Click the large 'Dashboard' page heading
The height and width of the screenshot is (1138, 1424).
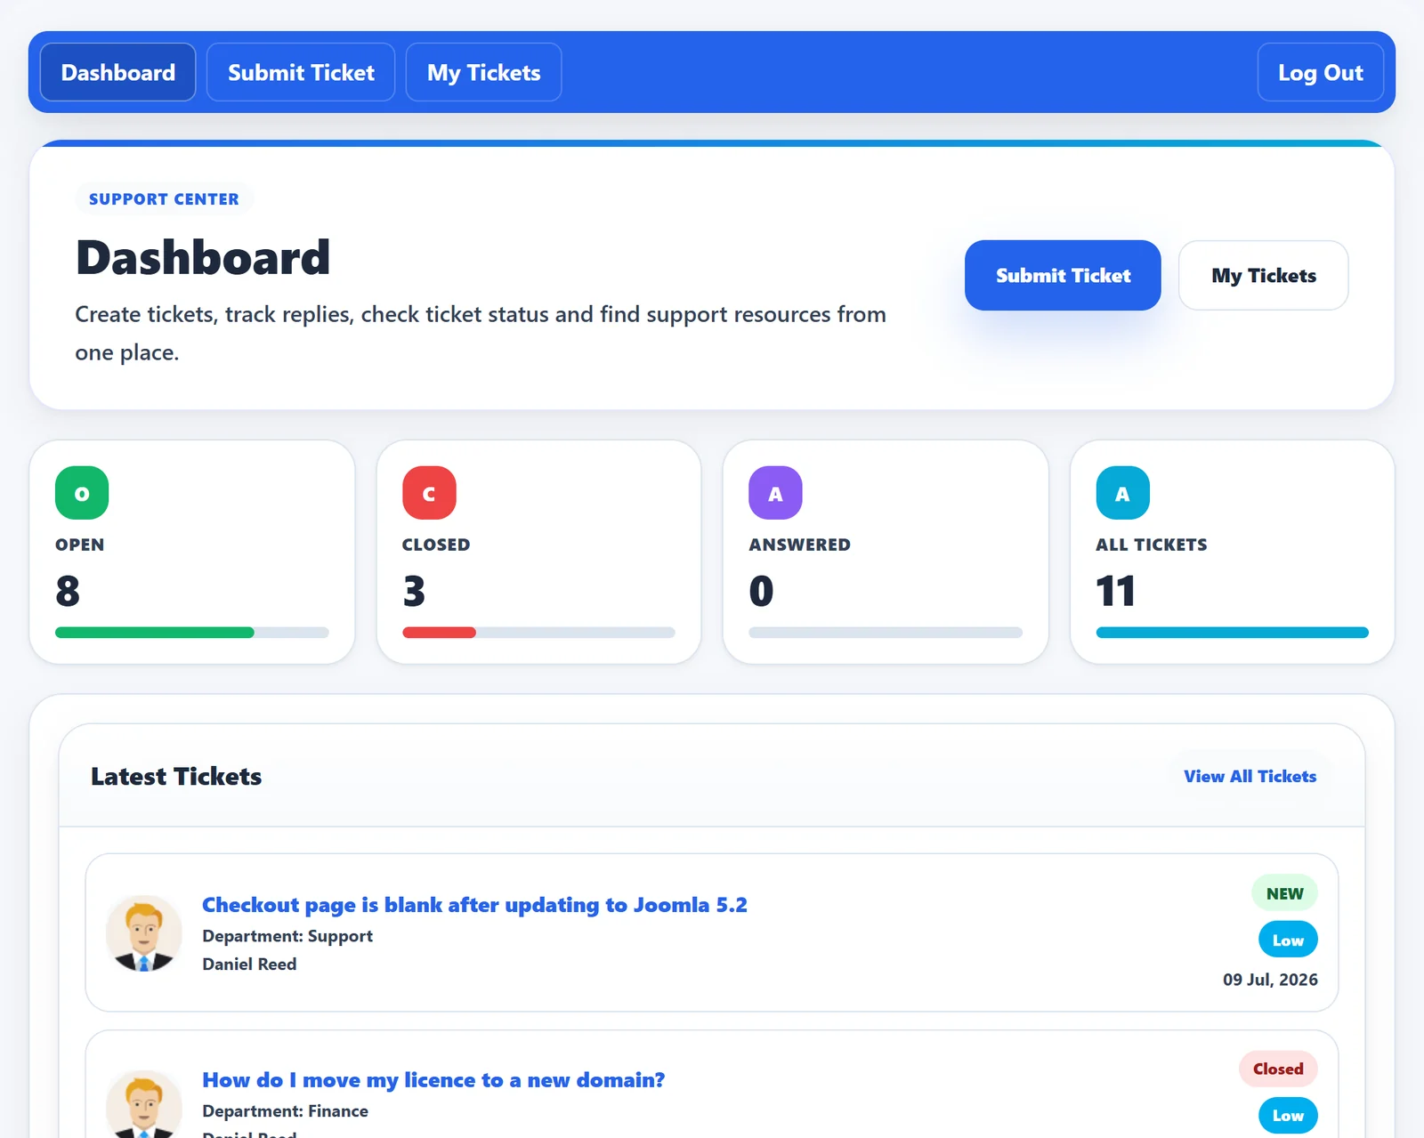point(203,257)
